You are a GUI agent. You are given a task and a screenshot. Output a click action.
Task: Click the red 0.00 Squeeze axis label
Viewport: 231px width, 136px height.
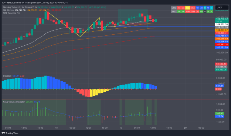218,89
